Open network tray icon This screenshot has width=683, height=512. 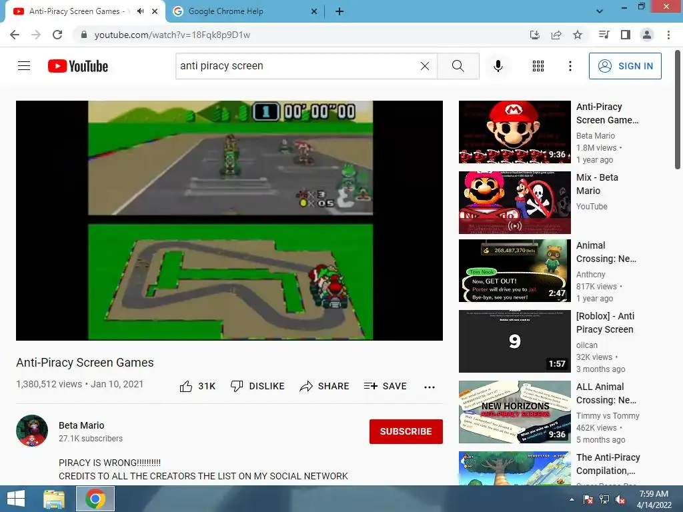pos(604,499)
